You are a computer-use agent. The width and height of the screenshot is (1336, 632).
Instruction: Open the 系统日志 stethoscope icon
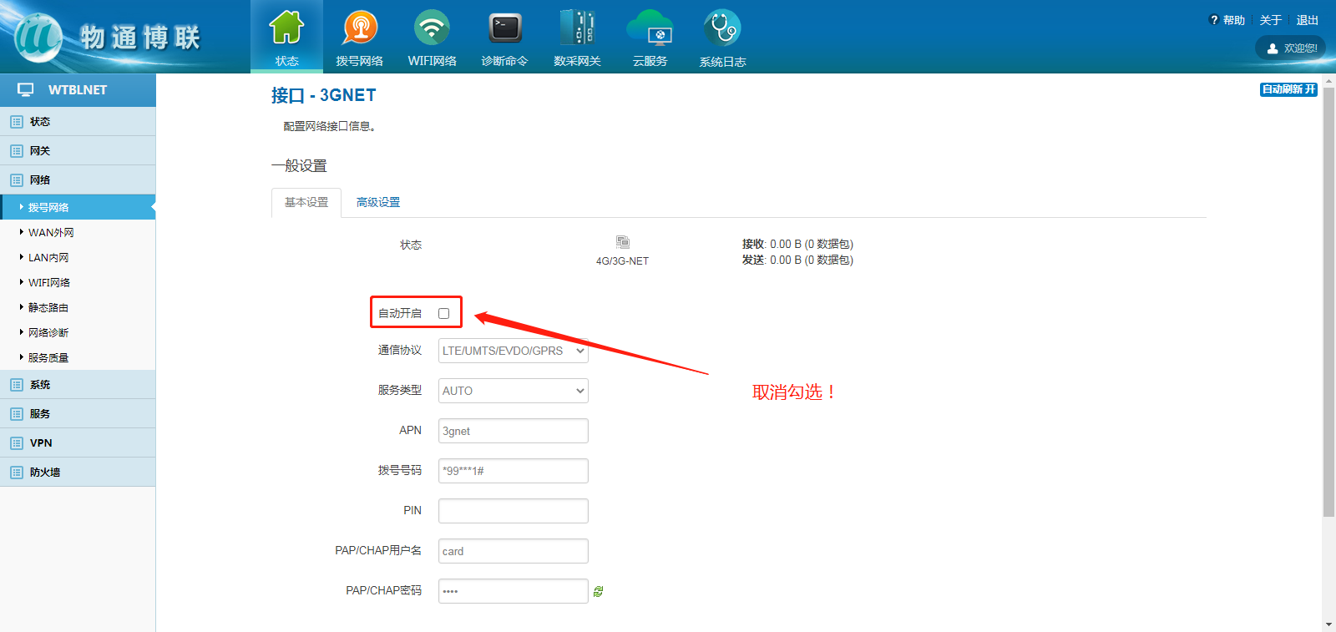coord(722,28)
